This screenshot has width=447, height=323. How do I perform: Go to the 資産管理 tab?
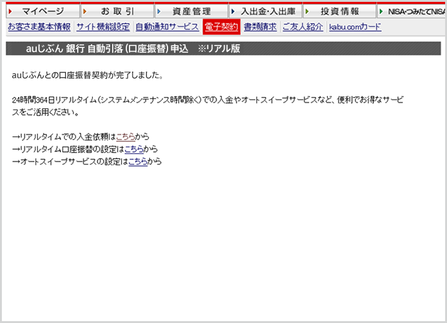click(191, 11)
